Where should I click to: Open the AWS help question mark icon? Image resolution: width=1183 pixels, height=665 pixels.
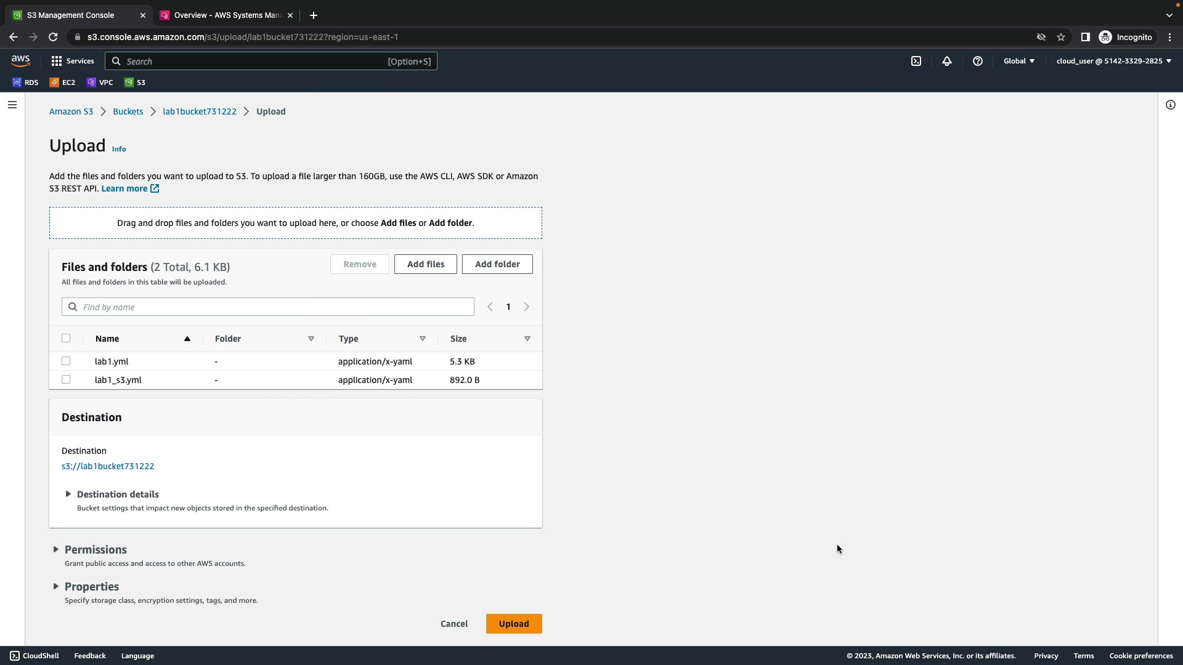click(978, 61)
